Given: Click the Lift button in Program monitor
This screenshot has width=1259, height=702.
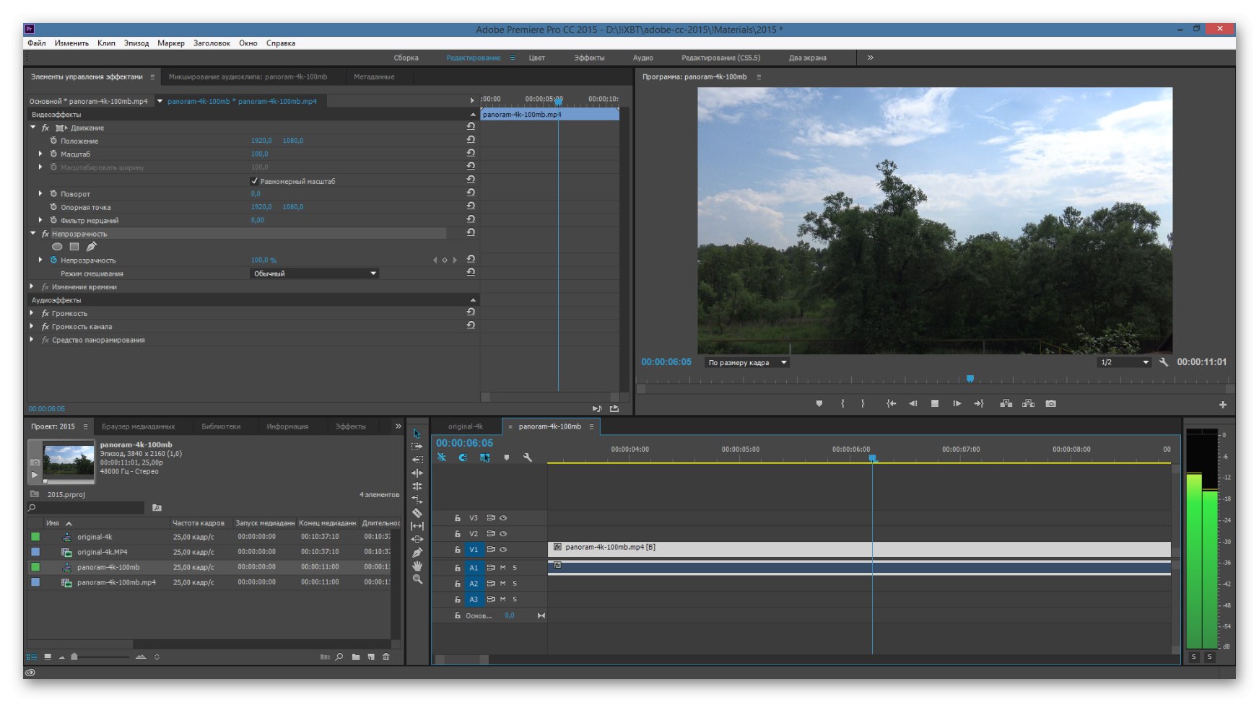Looking at the screenshot, I should (1006, 404).
